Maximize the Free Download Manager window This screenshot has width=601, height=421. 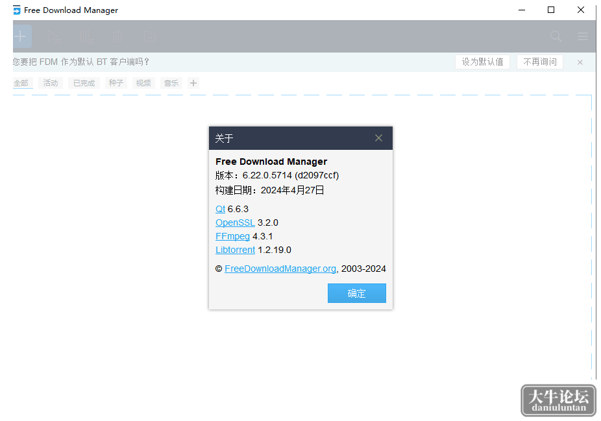coord(551,10)
